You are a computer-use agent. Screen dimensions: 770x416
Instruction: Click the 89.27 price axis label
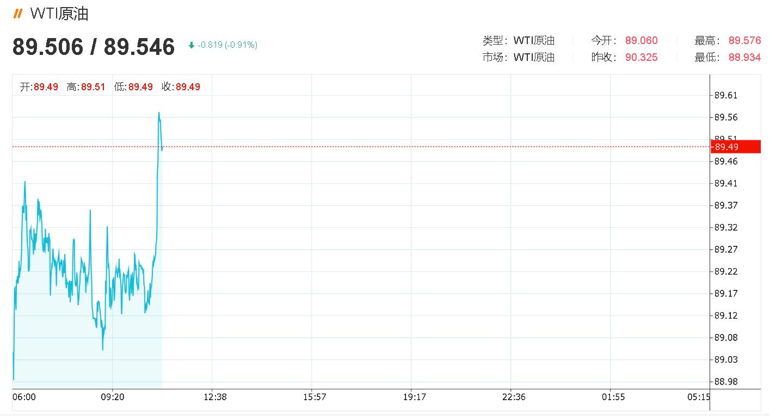point(726,249)
